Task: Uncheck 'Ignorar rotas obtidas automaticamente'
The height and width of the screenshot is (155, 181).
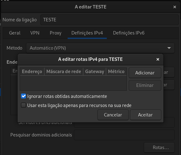Action: [23, 96]
